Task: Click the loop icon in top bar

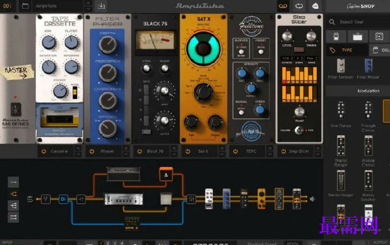Action: pyautogui.click(x=299, y=6)
